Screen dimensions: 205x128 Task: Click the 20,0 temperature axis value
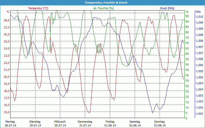click(7, 77)
